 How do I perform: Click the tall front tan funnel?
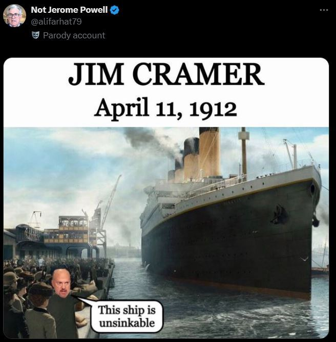pos(209,152)
